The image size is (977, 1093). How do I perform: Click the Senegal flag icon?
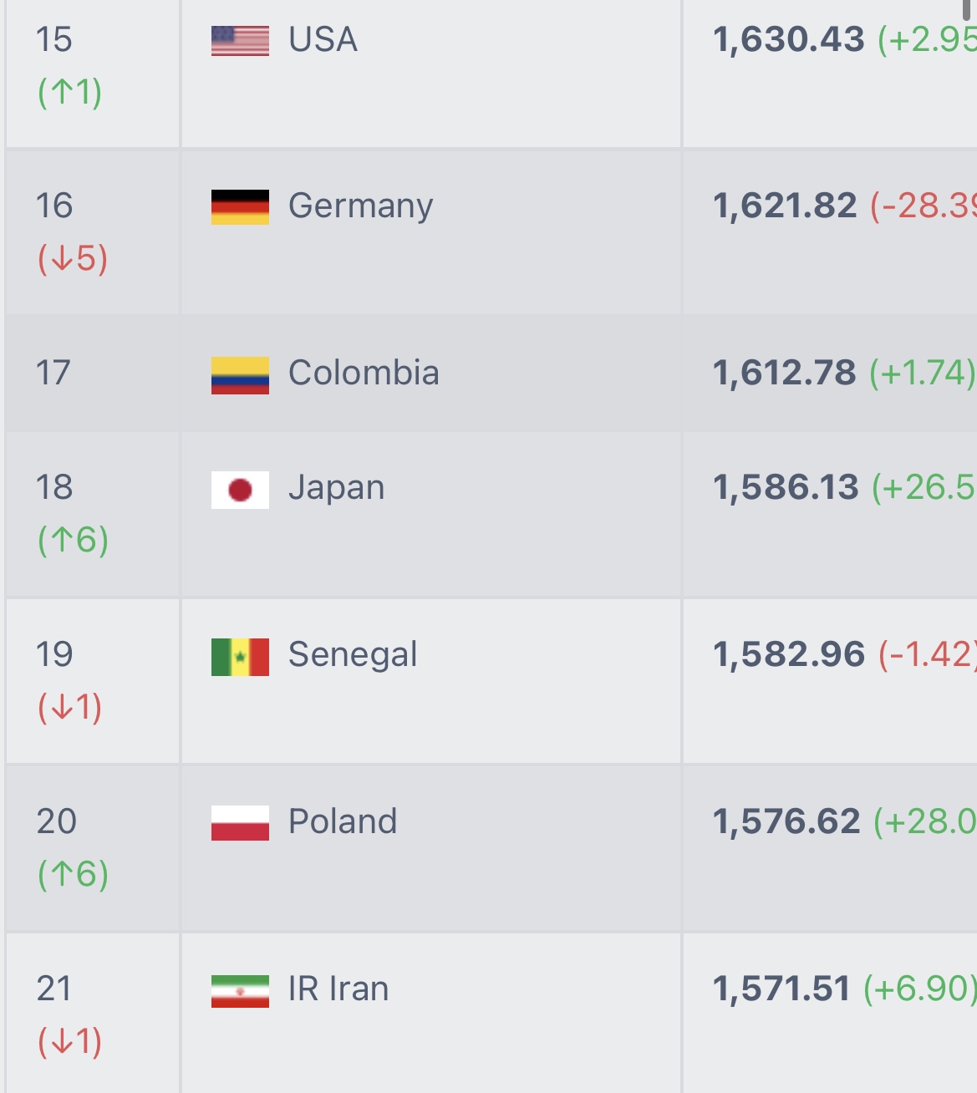[x=240, y=657]
